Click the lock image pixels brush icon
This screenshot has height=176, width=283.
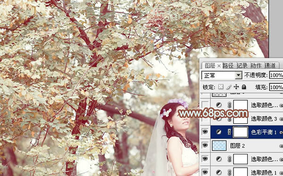(x=229, y=87)
